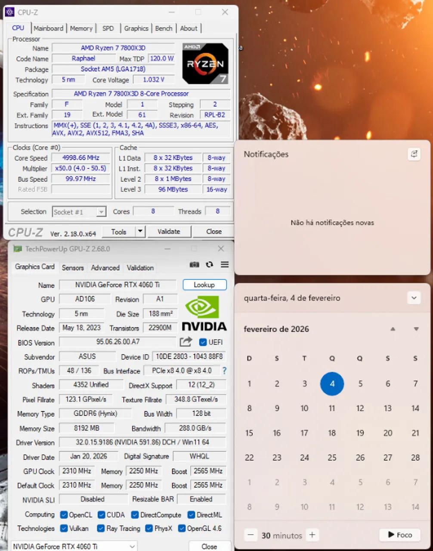
Task: Toggle the UEFI checkbox
Action: [x=202, y=342]
